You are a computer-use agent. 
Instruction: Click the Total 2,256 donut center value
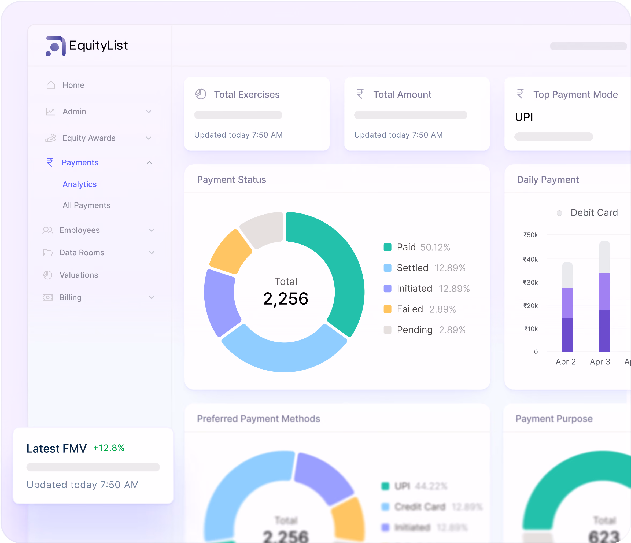click(x=286, y=299)
